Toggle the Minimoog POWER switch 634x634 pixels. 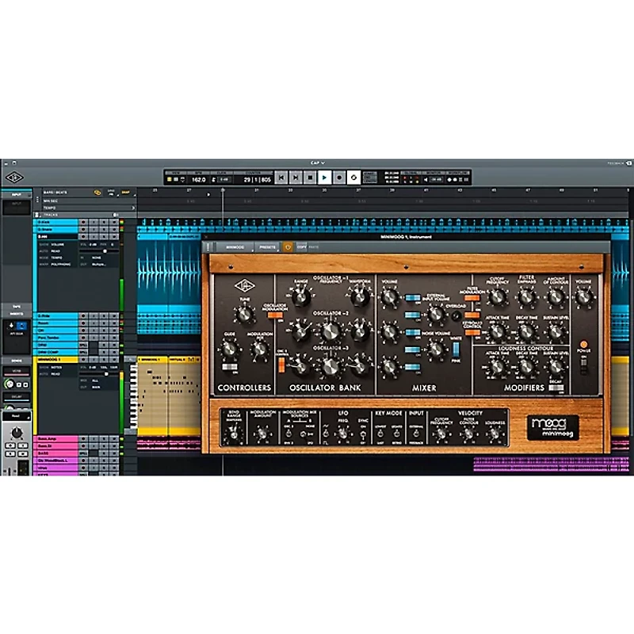click(583, 365)
